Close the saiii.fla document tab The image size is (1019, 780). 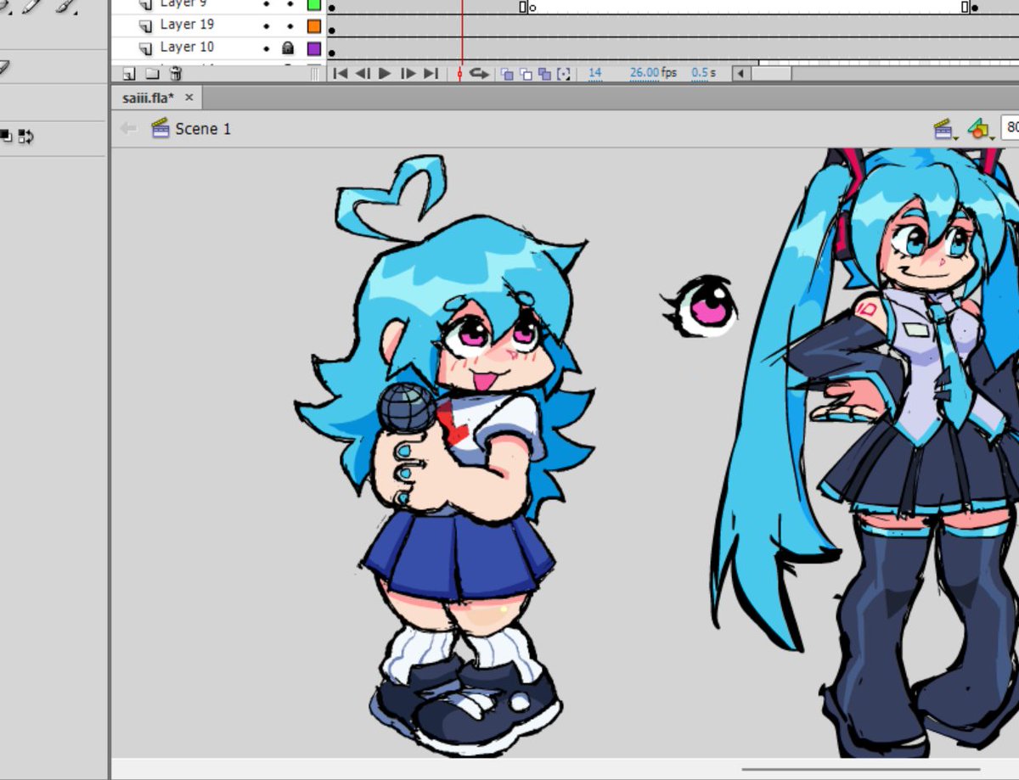tap(189, 98)
